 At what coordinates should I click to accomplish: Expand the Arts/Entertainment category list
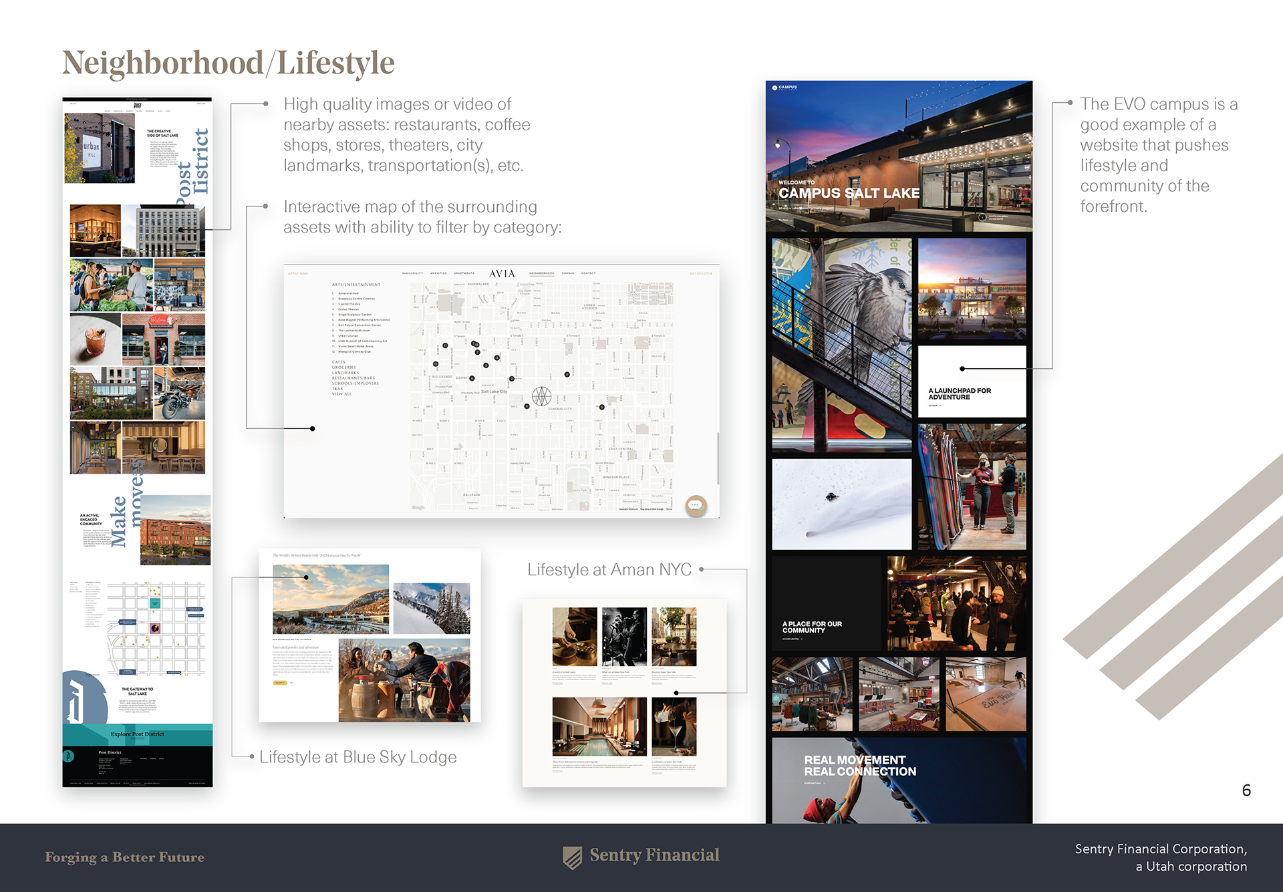pos(356,285)
